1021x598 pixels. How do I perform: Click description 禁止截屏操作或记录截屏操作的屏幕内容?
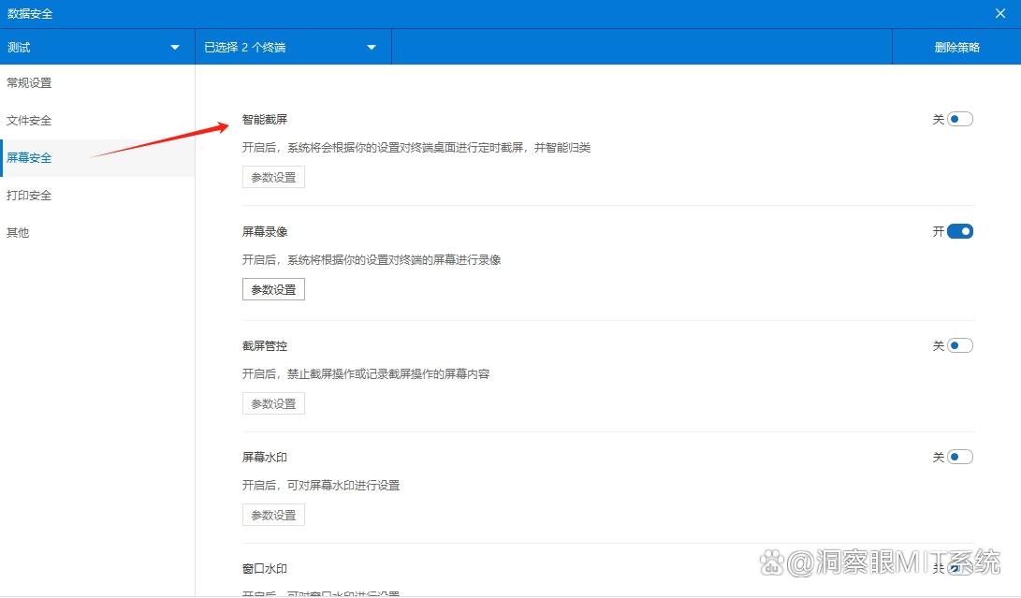(388, 373)
